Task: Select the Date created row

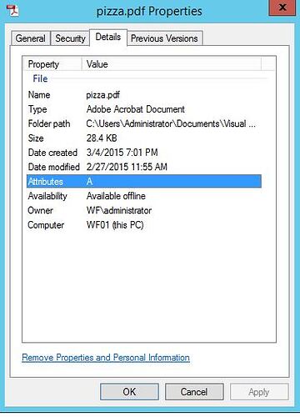Action: pyautogui.click(x=144, y=153)
